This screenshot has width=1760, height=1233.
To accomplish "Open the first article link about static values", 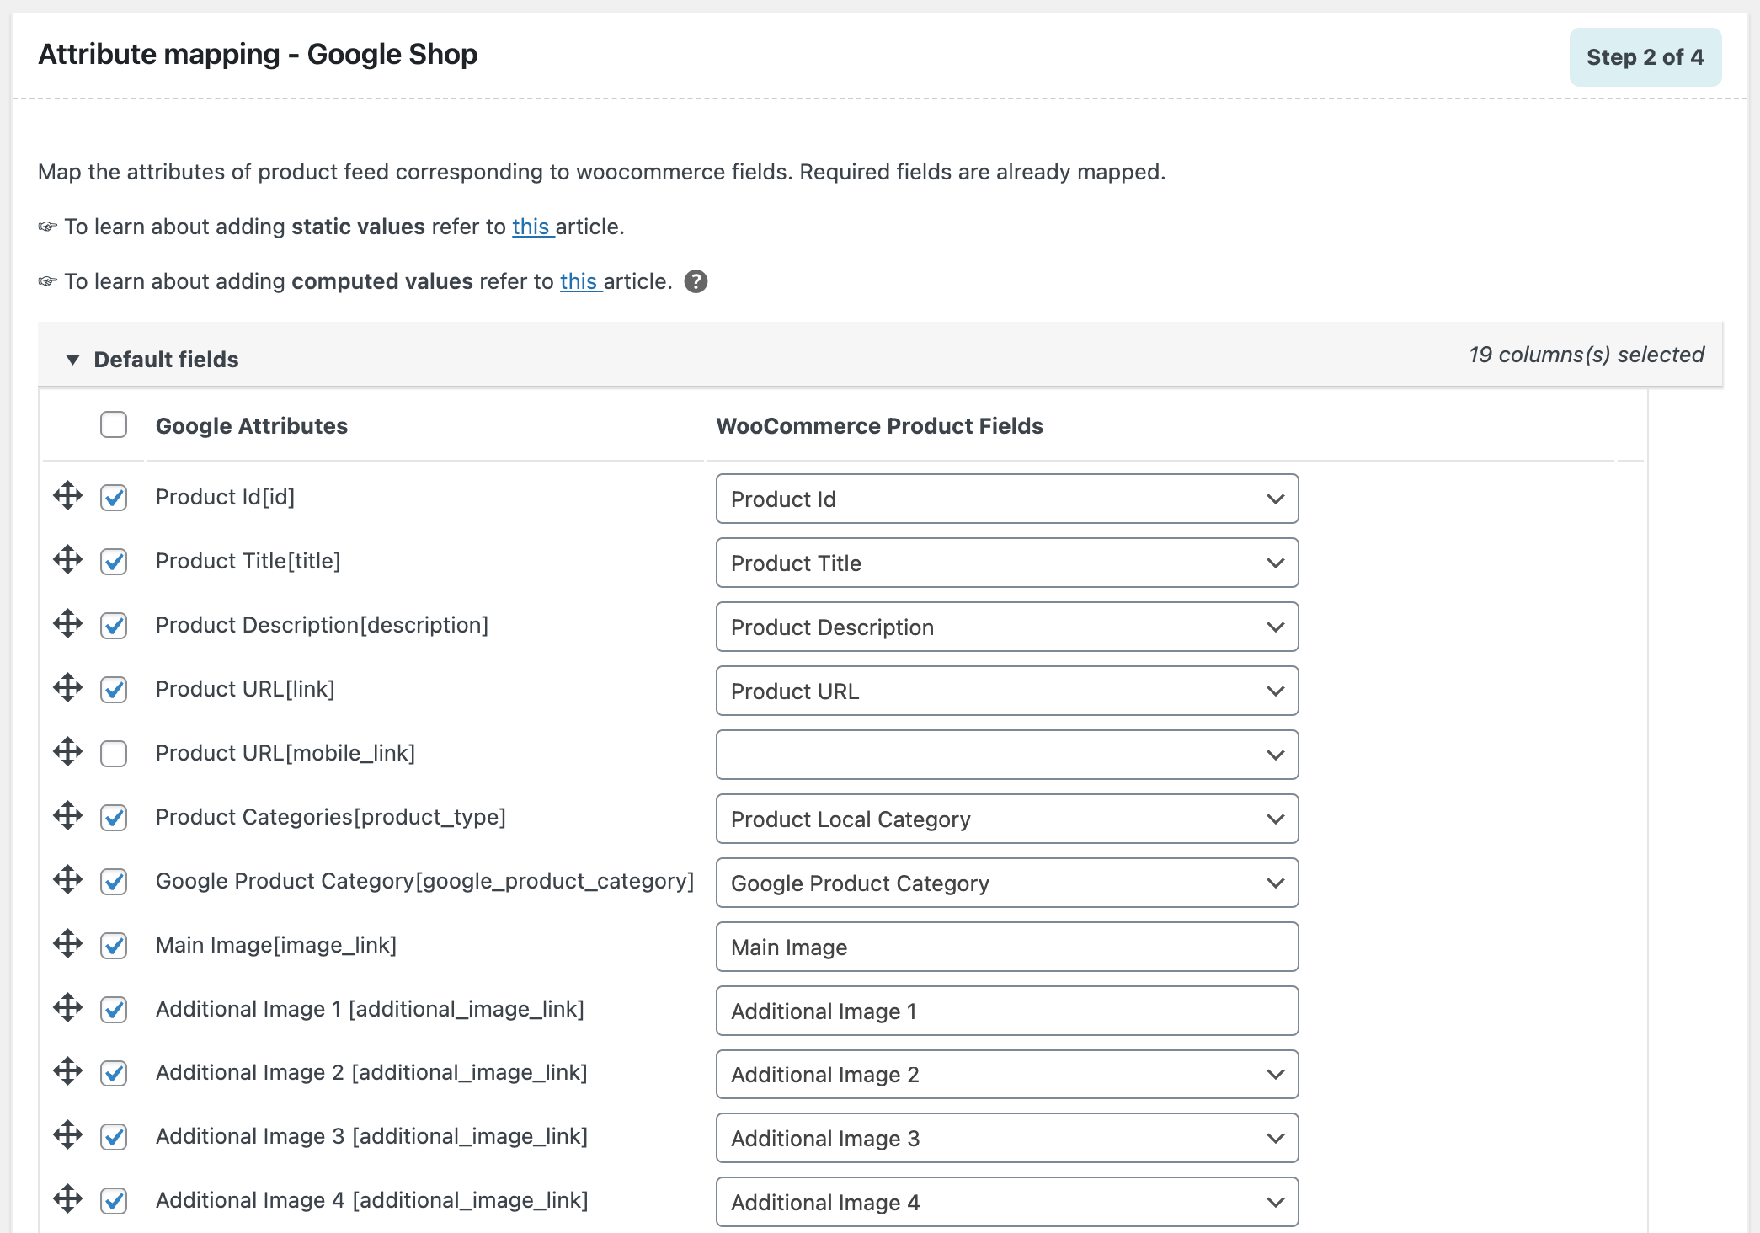I will tap(531, 226).
